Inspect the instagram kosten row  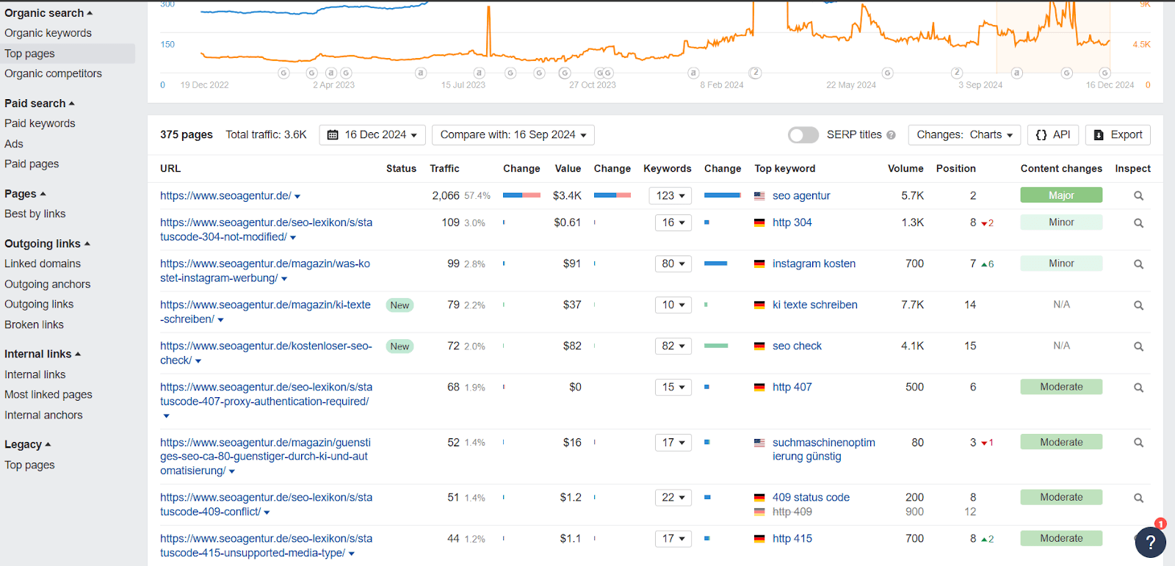[x=1138, y=264]
